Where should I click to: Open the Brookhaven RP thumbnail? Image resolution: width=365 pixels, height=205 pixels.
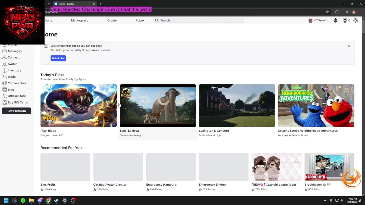329,167
